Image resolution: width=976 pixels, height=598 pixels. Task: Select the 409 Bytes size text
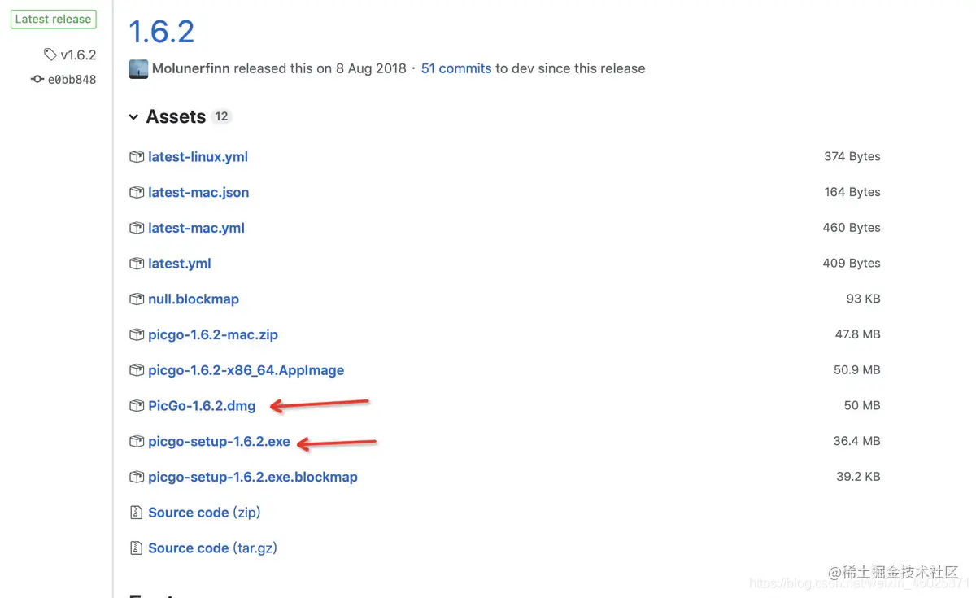(x=852, y=264)
